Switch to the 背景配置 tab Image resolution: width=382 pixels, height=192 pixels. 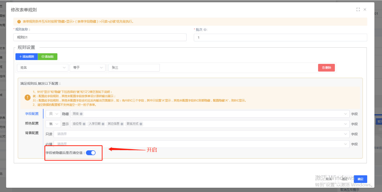[32, 133]
